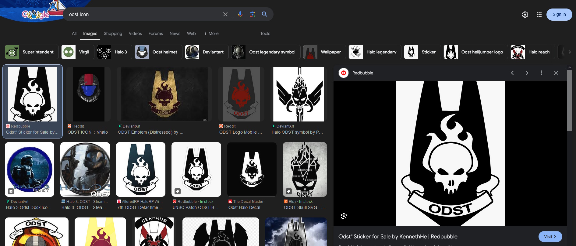Expand the More search options menu
Image resolution: width=576 pixels, height=246 pixels.
pos(211,33)
